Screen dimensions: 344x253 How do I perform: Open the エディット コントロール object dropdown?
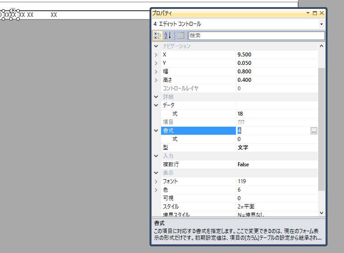coord(321,24)
